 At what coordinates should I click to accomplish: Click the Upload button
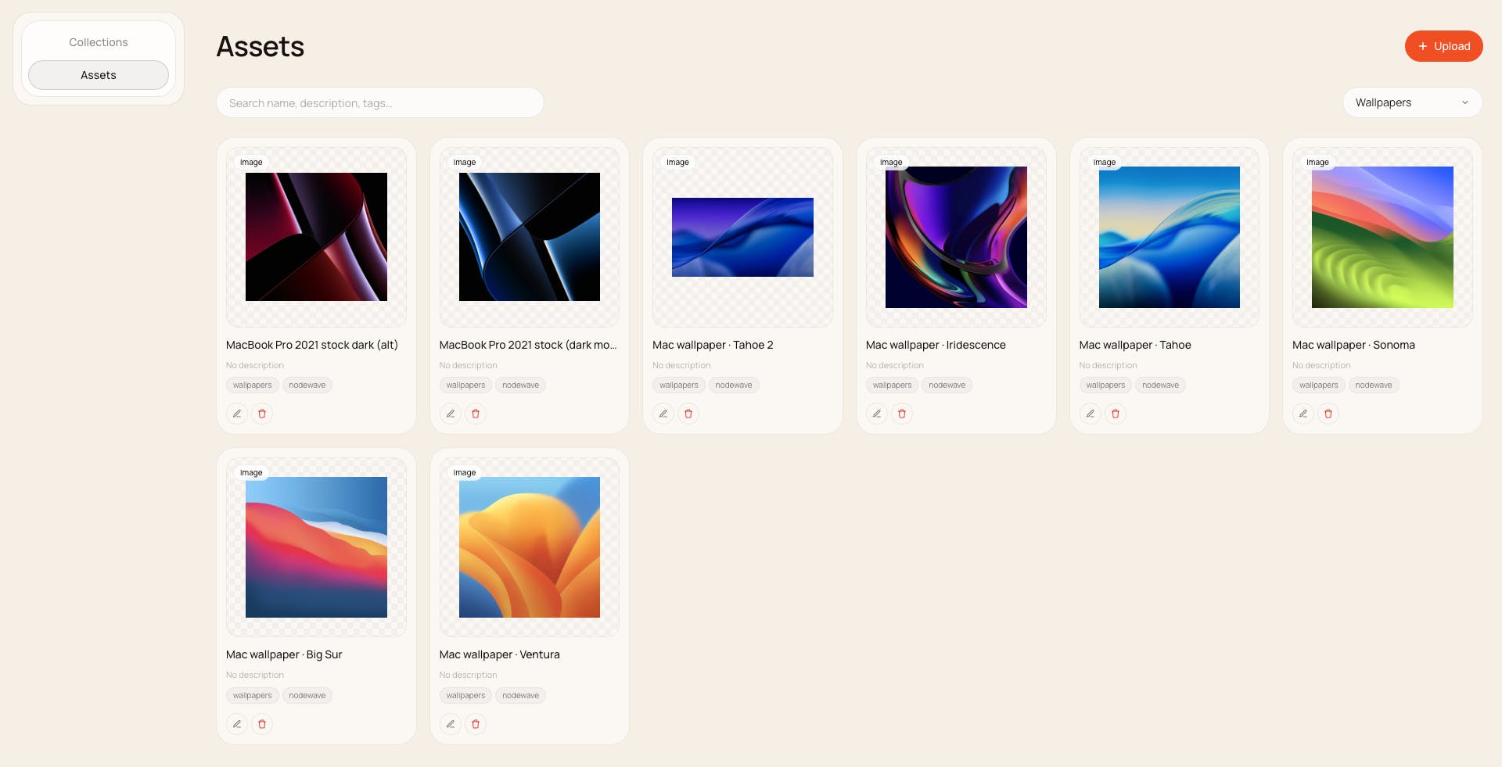click(1443, 46)
